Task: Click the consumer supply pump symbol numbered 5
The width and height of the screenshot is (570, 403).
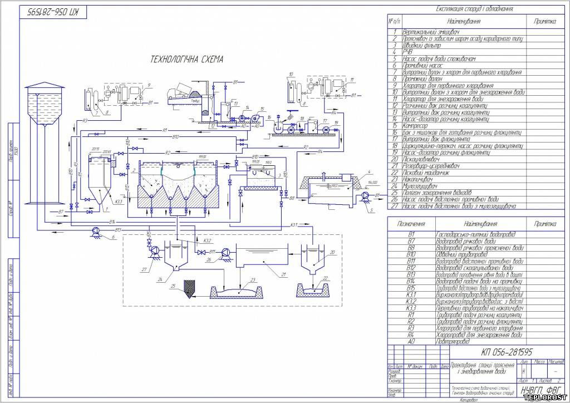Action: (365, 196)
